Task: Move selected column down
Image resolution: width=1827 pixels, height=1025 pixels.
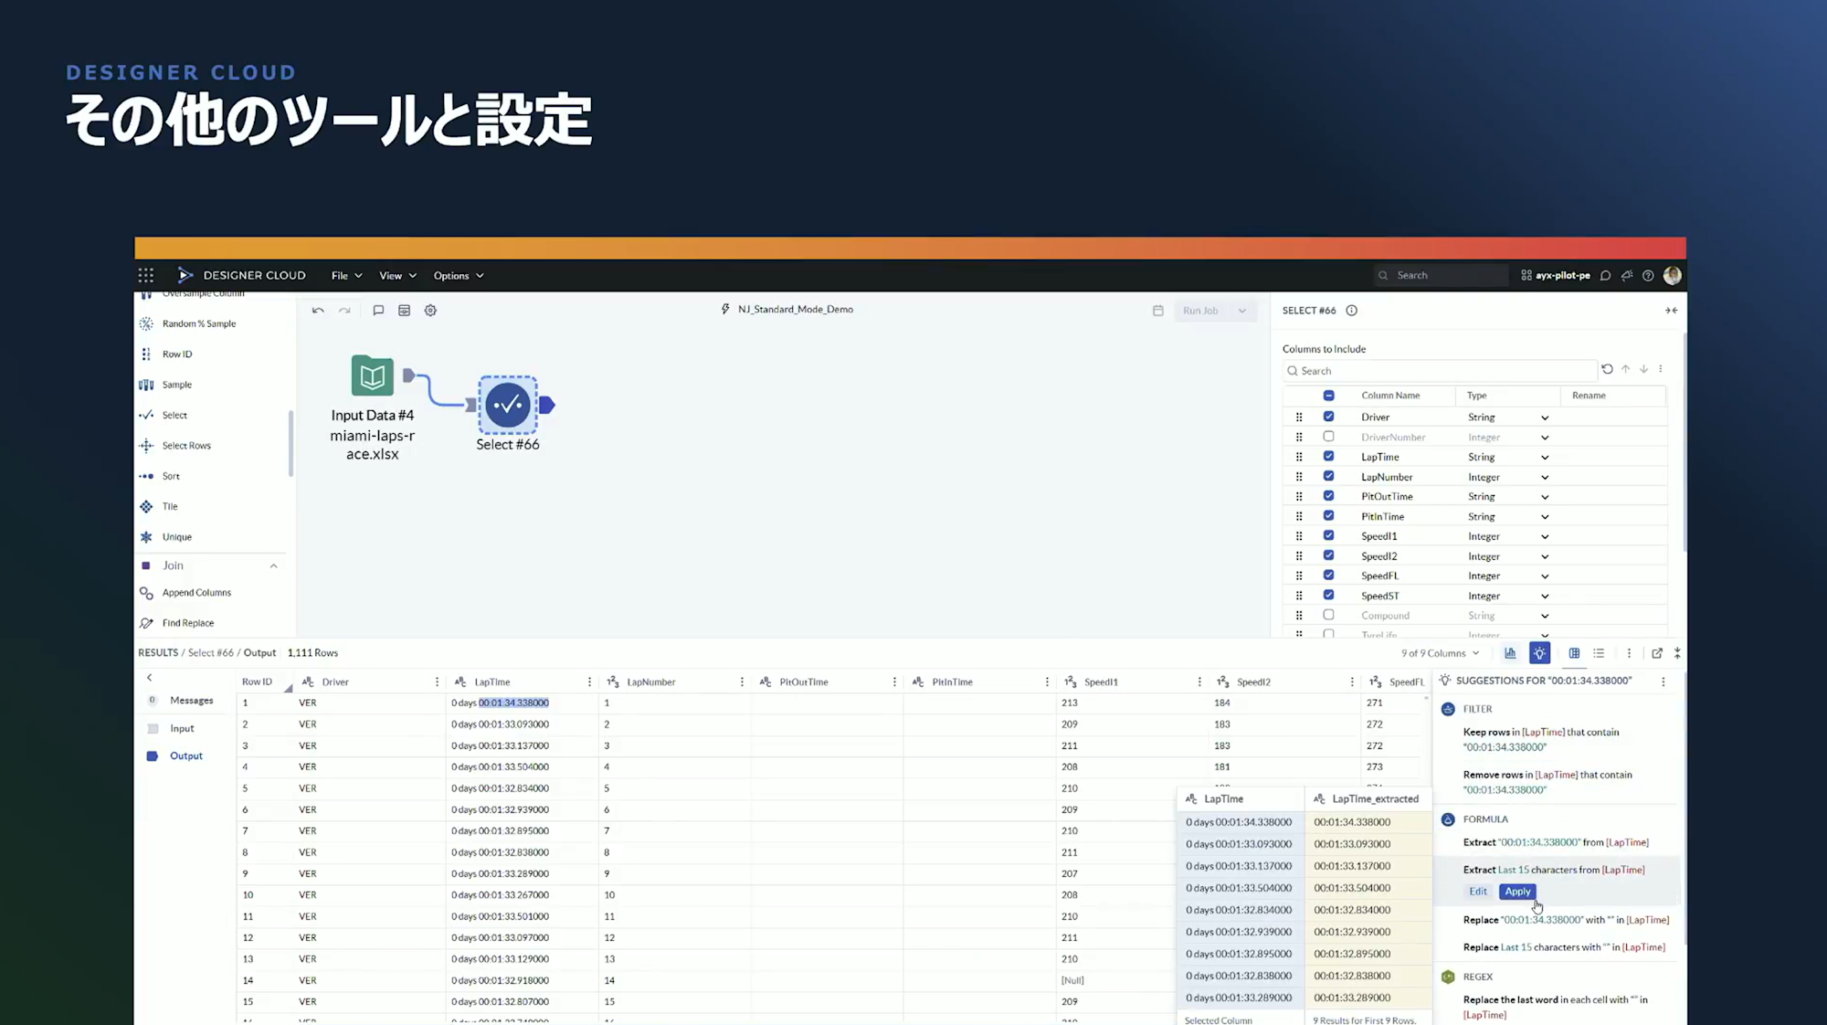Action: click(x=1643, y=369)
